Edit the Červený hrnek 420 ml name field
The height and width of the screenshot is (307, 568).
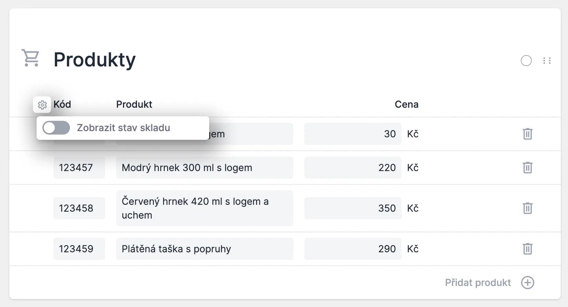[x=204, y=208]
